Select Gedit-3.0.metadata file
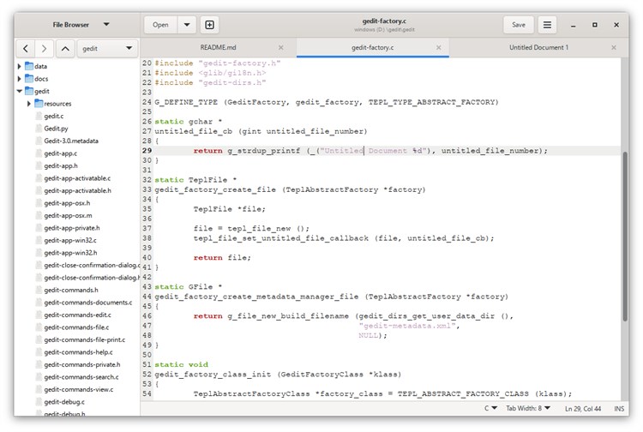The width and height of the screenshot is (643, 432). click(71, 141)
